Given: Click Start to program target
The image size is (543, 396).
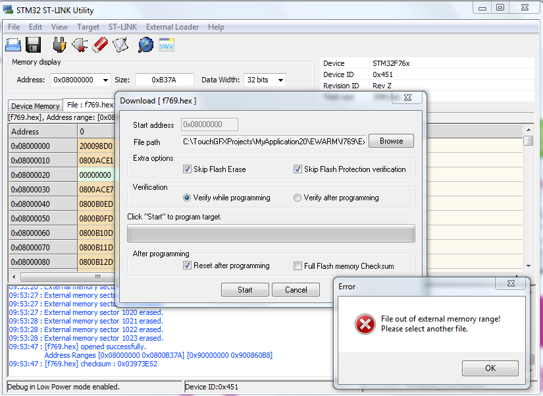Looking at the screenshot, I should click(245, 290).
